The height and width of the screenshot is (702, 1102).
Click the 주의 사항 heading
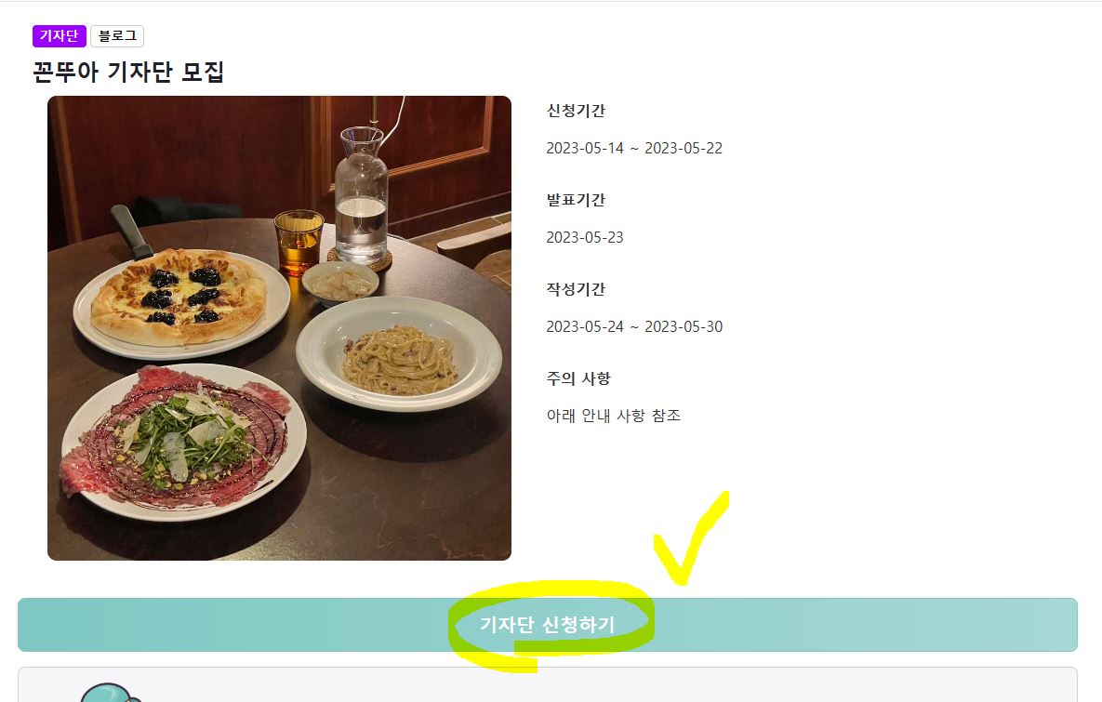point(578,378)
